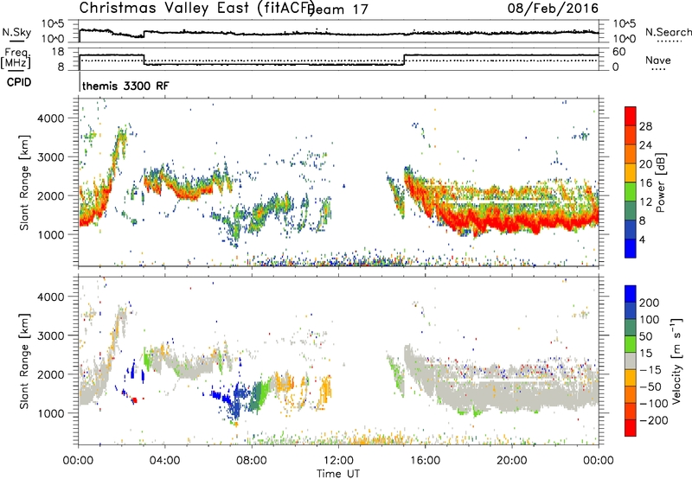
Task: Click the date '08/Feb/2016'
Action: tap(553, 8)
